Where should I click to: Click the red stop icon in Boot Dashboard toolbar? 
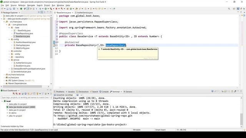tap(20, 94)
